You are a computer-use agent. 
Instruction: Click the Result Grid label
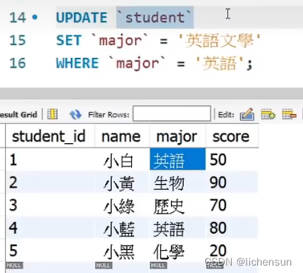click(19, 114)
